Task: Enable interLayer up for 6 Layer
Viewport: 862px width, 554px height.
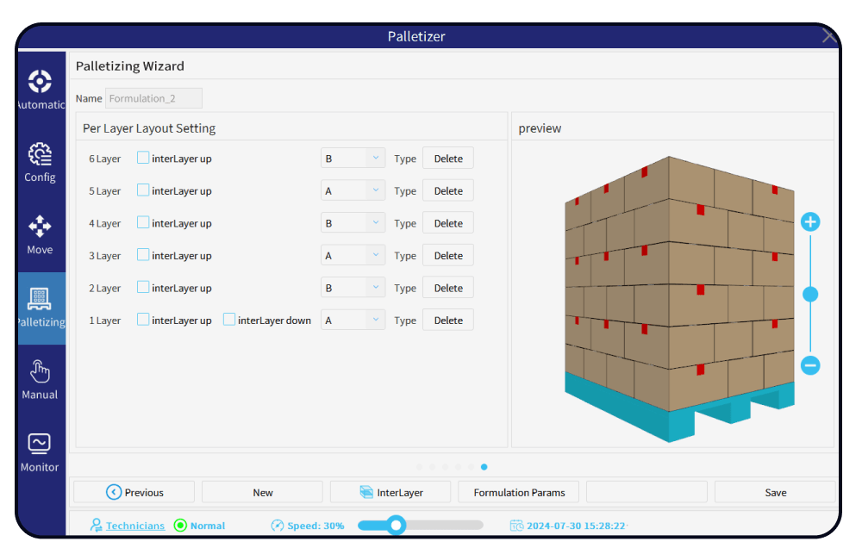Action: point(143,158)
